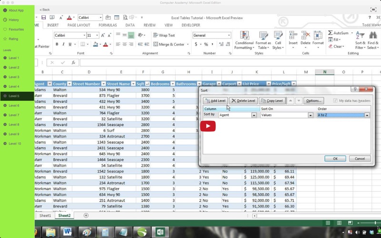Decrease font size with small A icon

coord(110,35)
